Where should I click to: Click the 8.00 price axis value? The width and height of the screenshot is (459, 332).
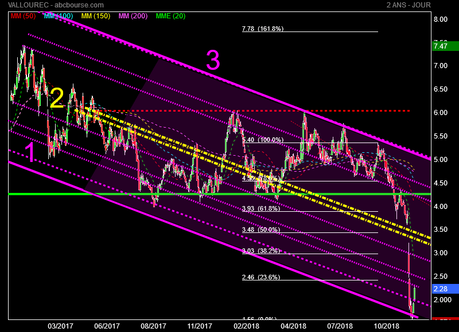tap(441, 19)
